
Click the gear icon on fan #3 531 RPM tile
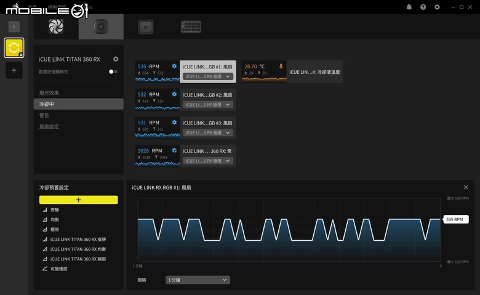(174, 122)
